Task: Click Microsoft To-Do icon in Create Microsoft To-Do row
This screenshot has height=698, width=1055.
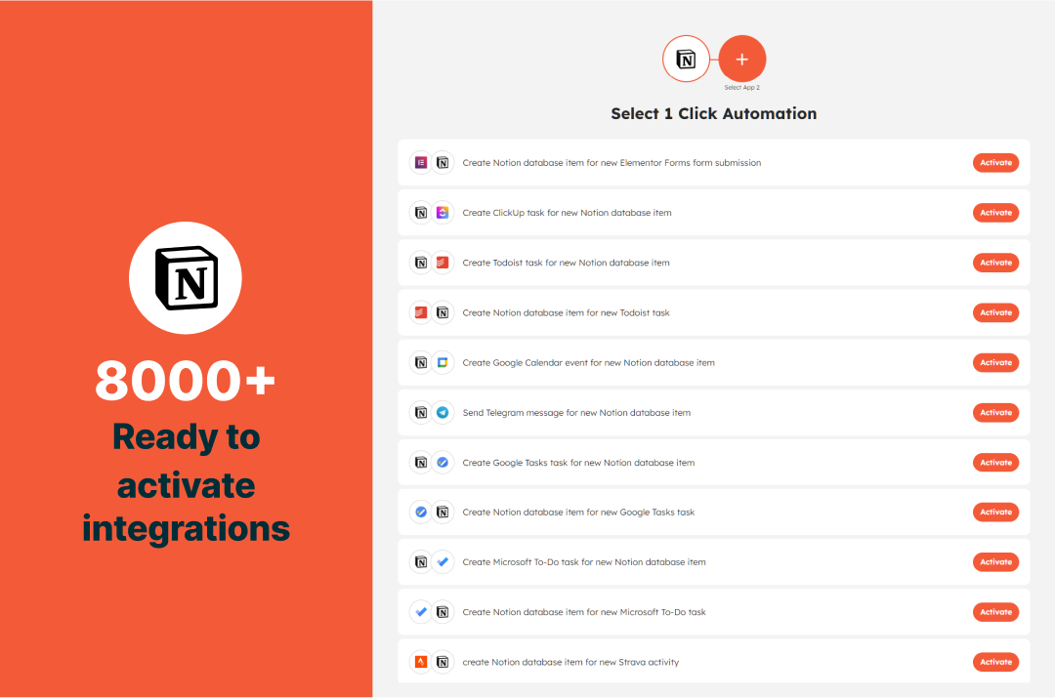Action: [443, 562]
